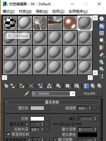Open the 实用程序(U) menu

(x=78, y=12)
